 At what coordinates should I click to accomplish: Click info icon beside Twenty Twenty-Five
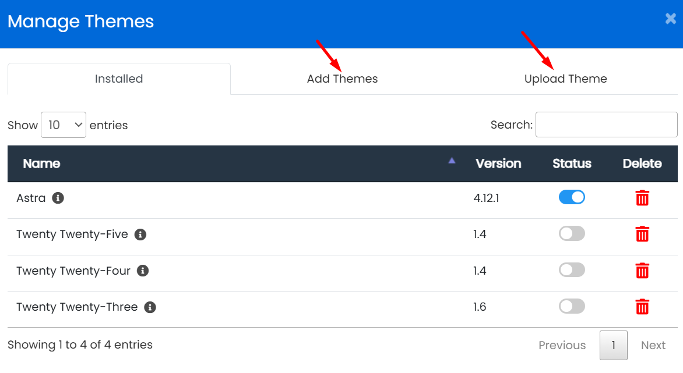point(140,235)
